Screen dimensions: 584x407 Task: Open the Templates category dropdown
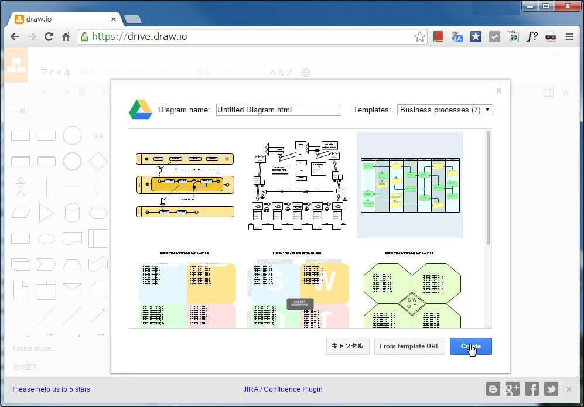[445, 110]
